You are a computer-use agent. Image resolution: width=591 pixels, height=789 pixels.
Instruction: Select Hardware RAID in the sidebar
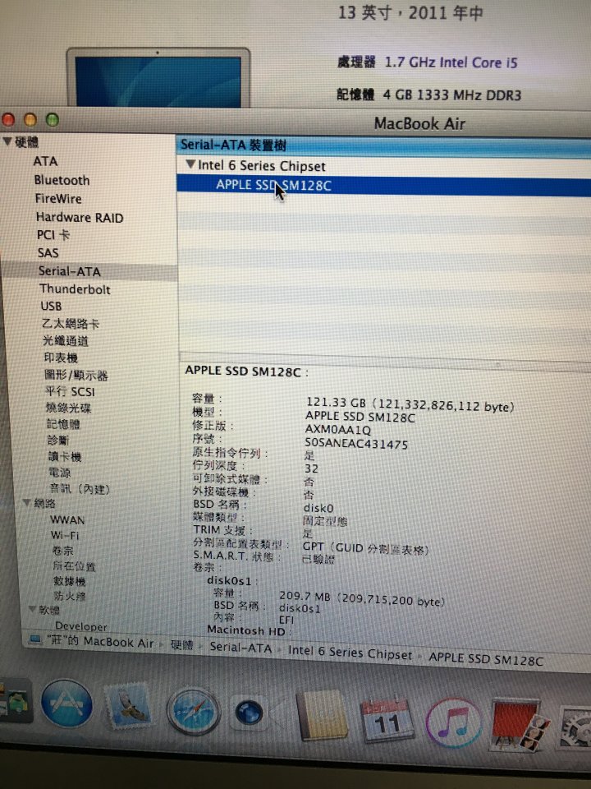coord(80,217)
